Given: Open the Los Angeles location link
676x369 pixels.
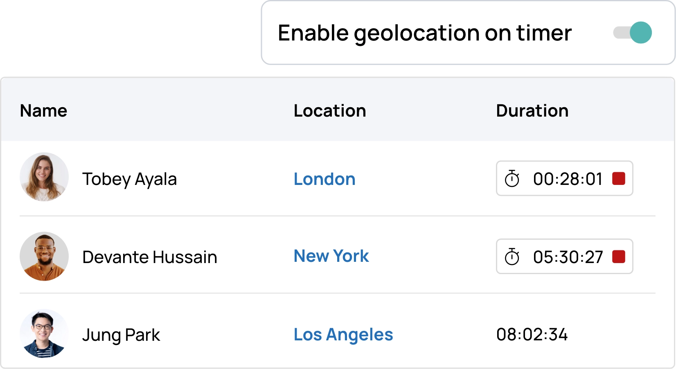Looking at the screenshot, I should click(343, 334).
